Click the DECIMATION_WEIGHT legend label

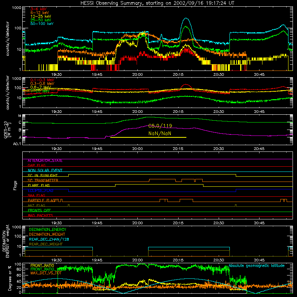tap(47, 235)
